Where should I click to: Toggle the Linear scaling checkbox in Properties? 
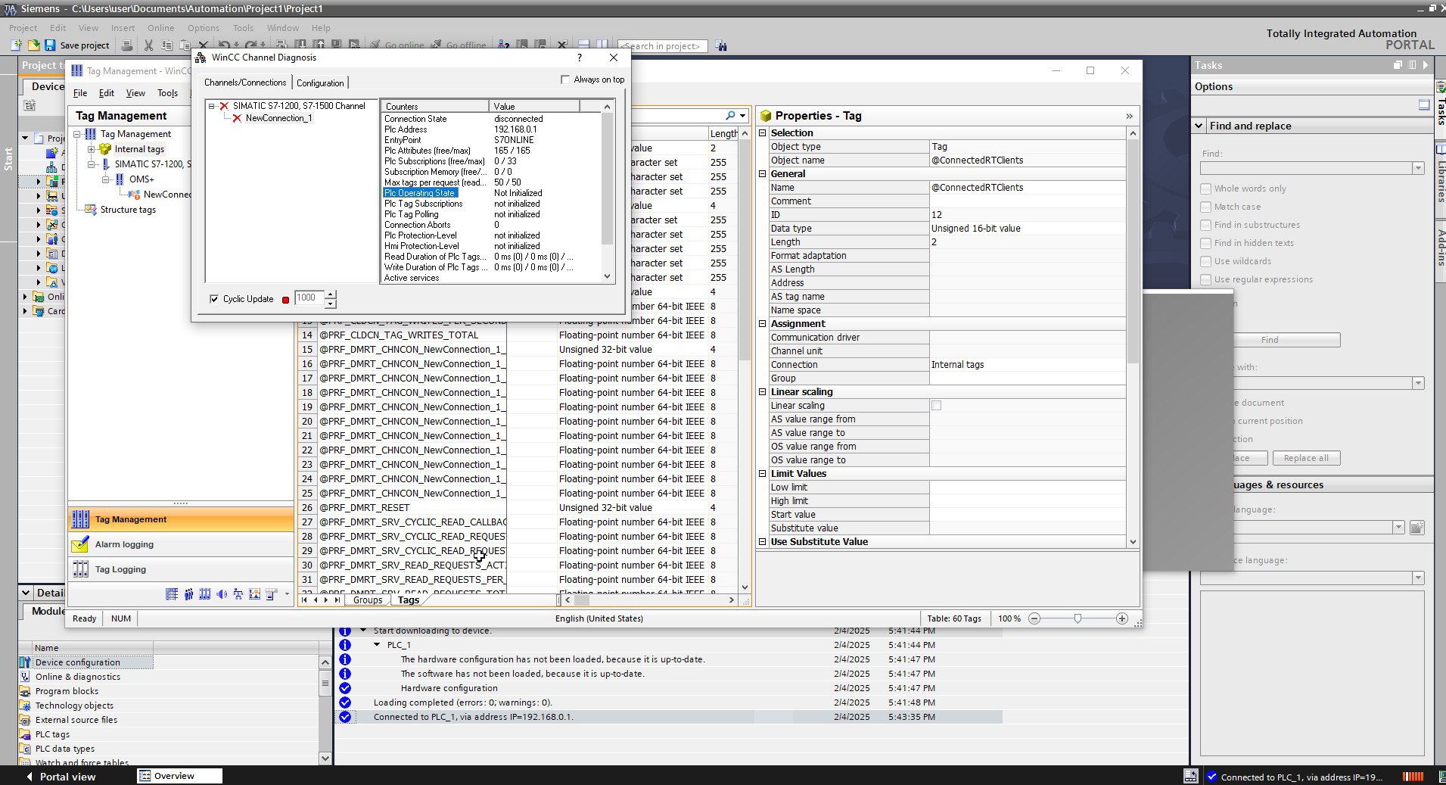(936, 406)
